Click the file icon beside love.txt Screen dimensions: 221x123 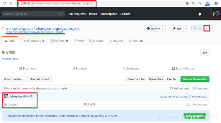pos(5,105)
